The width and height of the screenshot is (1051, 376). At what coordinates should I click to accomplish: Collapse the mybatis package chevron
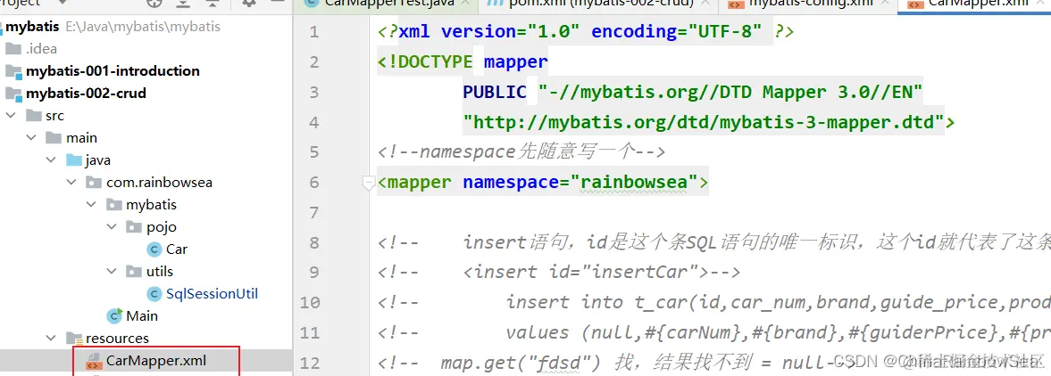(92, 205)
